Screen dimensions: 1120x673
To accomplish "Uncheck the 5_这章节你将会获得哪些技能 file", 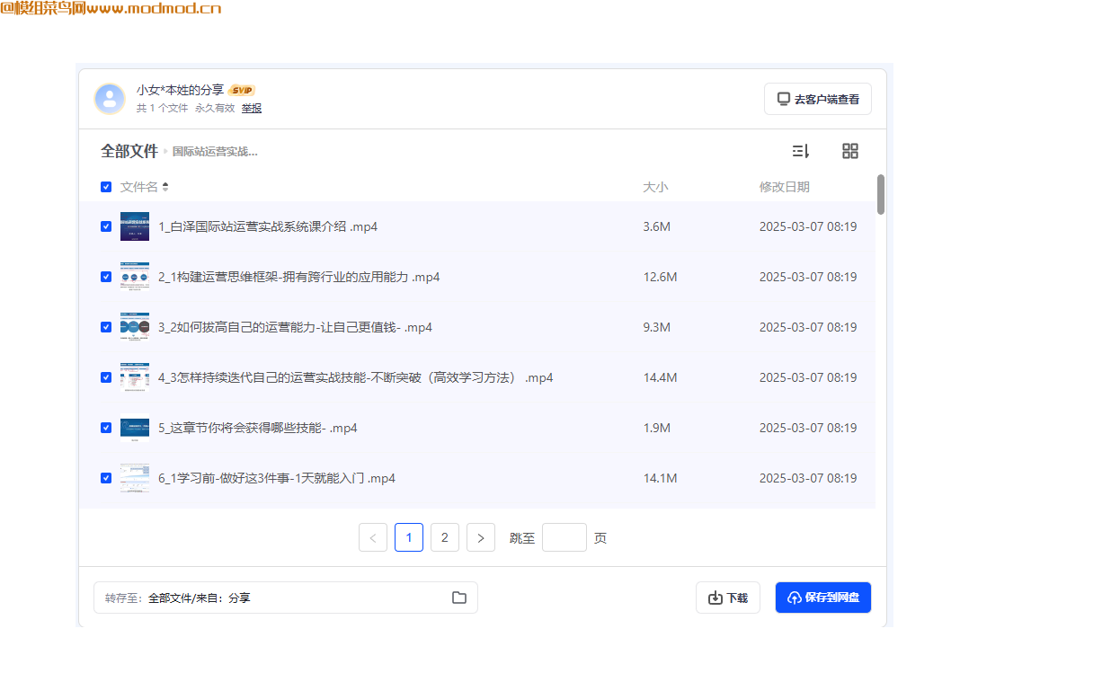I will click(106, 428).
